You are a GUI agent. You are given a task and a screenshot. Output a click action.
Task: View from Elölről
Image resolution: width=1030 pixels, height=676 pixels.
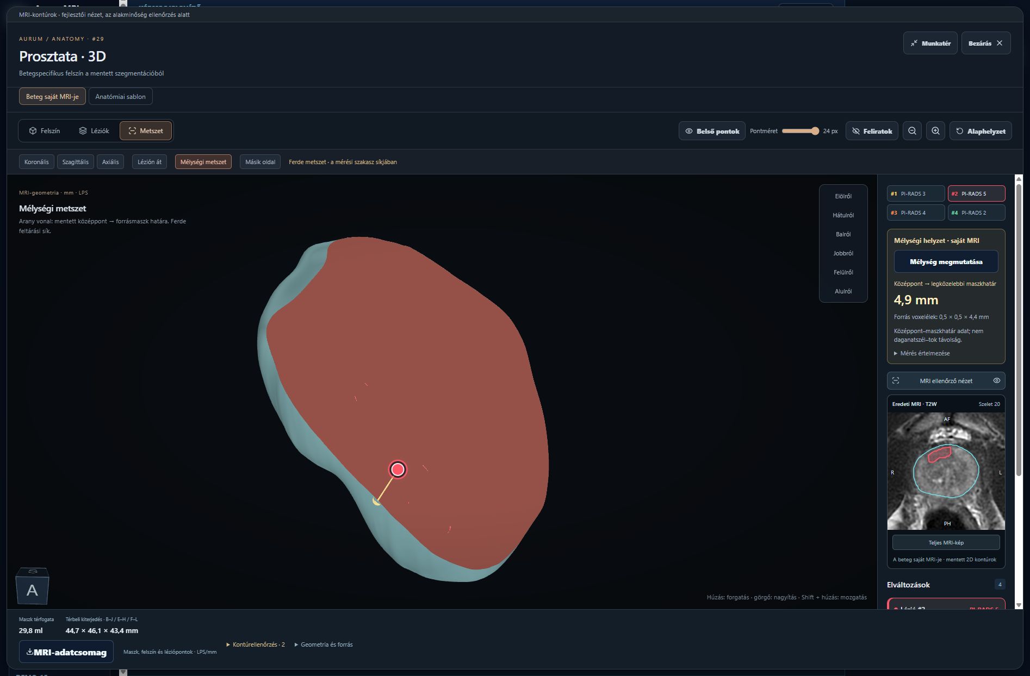click(x=843, y=196)
